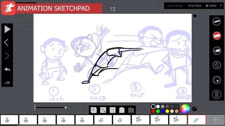Viewport: 225px width, 126px height.
Task: Add frame with plus at timeline end
Action: [216, 120]
